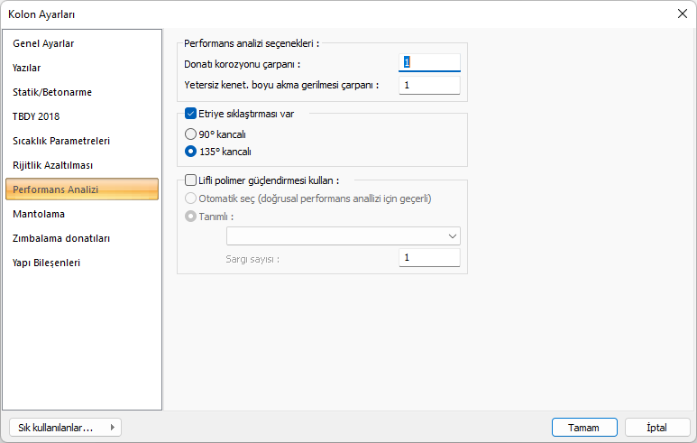The image size is (697, 443).
Task: Select the 90° kancalı radio option
Action: click(x=190, y=134)
